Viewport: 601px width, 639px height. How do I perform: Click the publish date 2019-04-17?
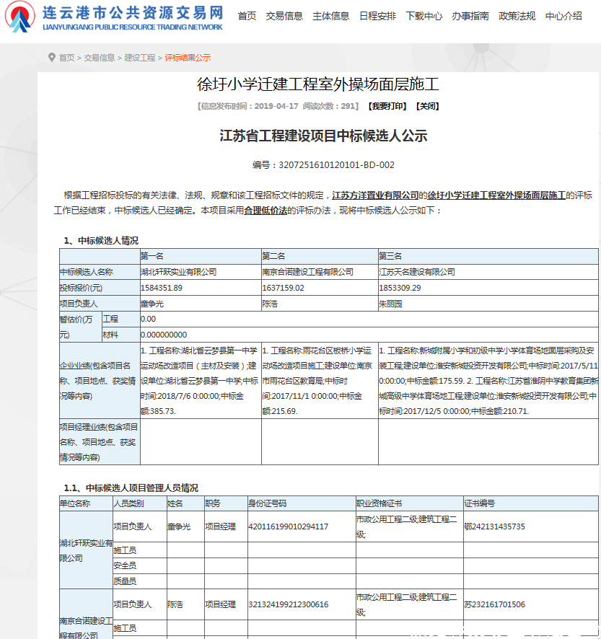click(x=276, y=106)
